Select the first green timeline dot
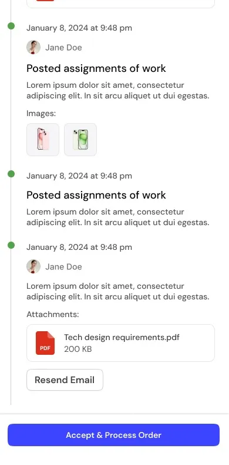The height and width of the screenshot is (465, 229). (11, 26)
